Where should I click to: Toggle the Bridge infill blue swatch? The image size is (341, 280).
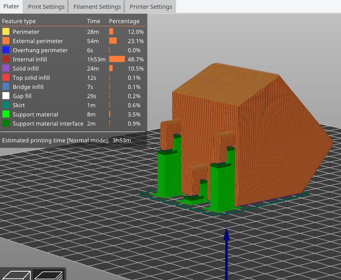6,87
